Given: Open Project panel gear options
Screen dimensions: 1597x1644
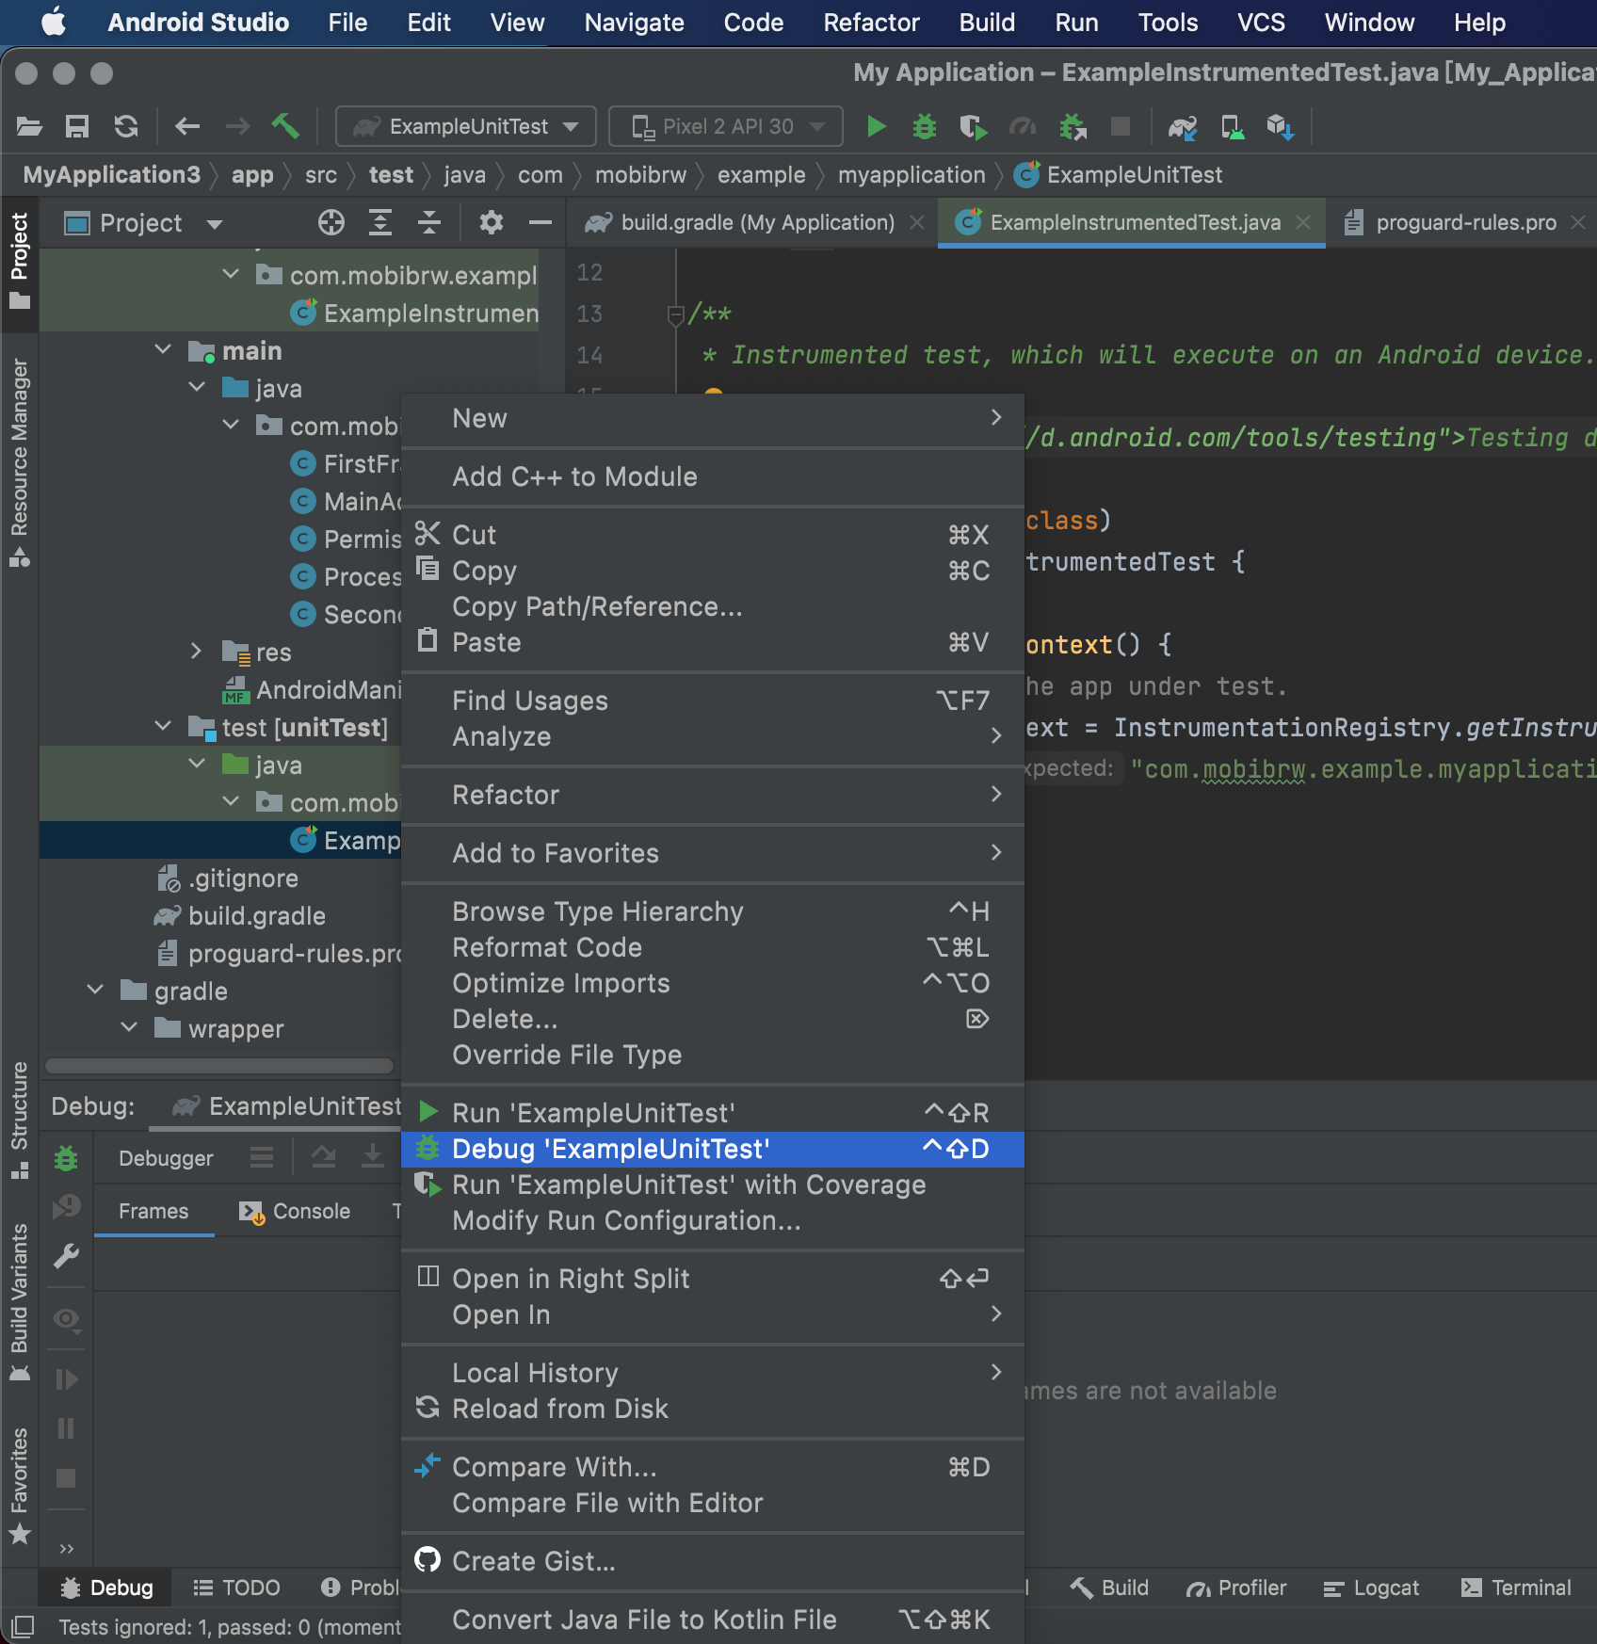Looking at the screenshot, I should coord(492,222).
